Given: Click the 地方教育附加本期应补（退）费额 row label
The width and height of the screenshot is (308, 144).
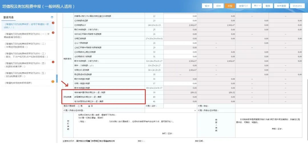Looking at the screenshot, I should 89,102.
